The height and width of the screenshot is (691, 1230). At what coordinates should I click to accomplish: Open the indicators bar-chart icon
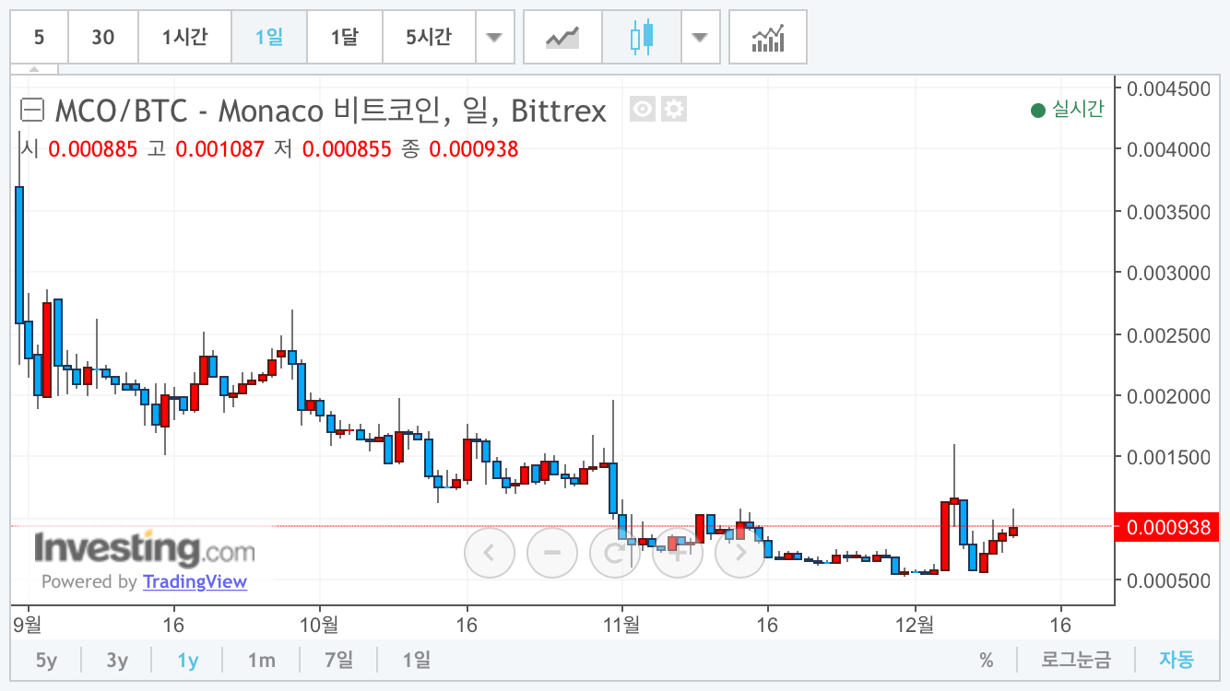pos(767,36)
